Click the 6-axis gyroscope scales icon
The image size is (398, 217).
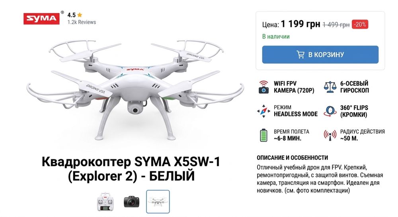[x=330, y=87]
